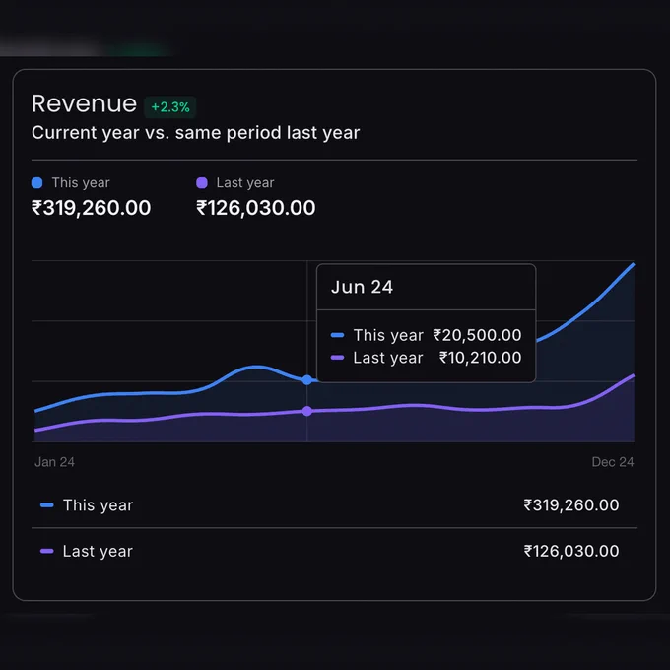The height and width of the screenshot is (670, 670).
Task: Click ₹126,030.00 total under Last year header
Action: click(x=256, y=208)
